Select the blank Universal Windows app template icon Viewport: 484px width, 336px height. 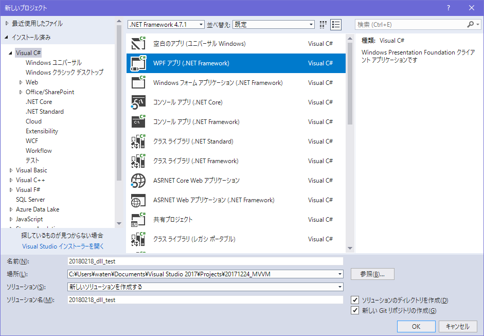click(x=138, y=44)
